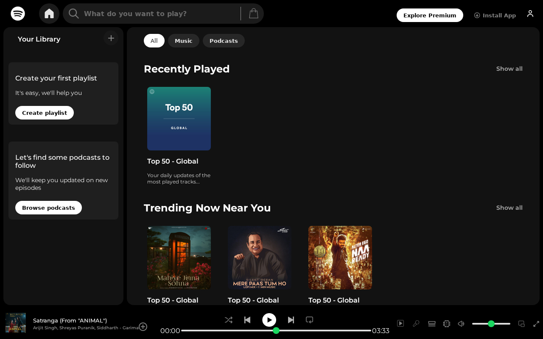Open the playback queue icon

(432, 323)
